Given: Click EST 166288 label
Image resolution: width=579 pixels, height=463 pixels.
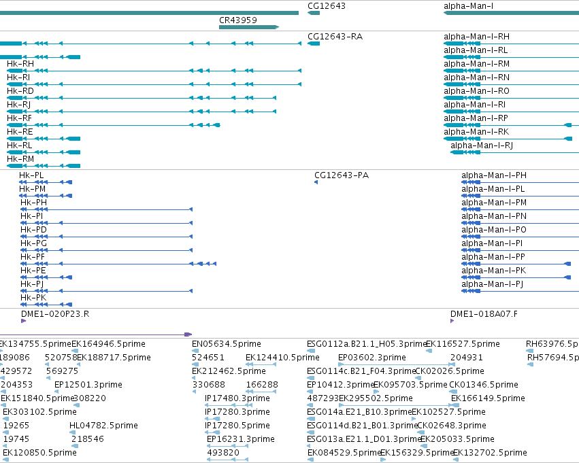Looking at the screenshot, I should [262, 385].
